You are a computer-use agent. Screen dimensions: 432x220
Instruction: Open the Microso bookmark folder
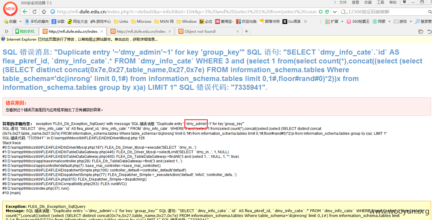click(141, 22)
